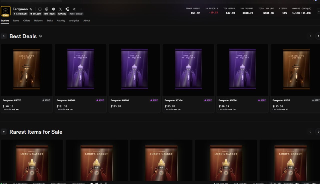Viewport: 320px width, 184px height.
Task: Click the top offer value $47.49
Action: coord(230,13)
